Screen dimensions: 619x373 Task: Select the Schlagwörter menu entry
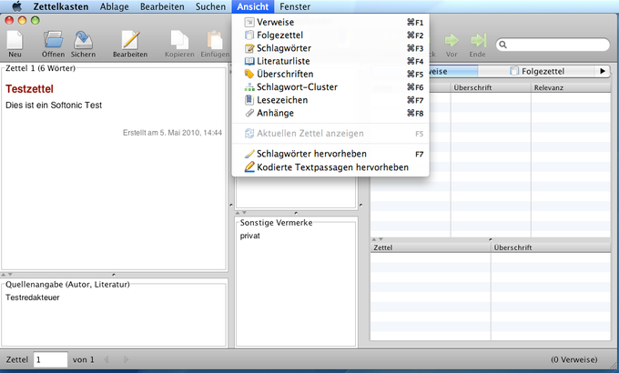(330, 48)
